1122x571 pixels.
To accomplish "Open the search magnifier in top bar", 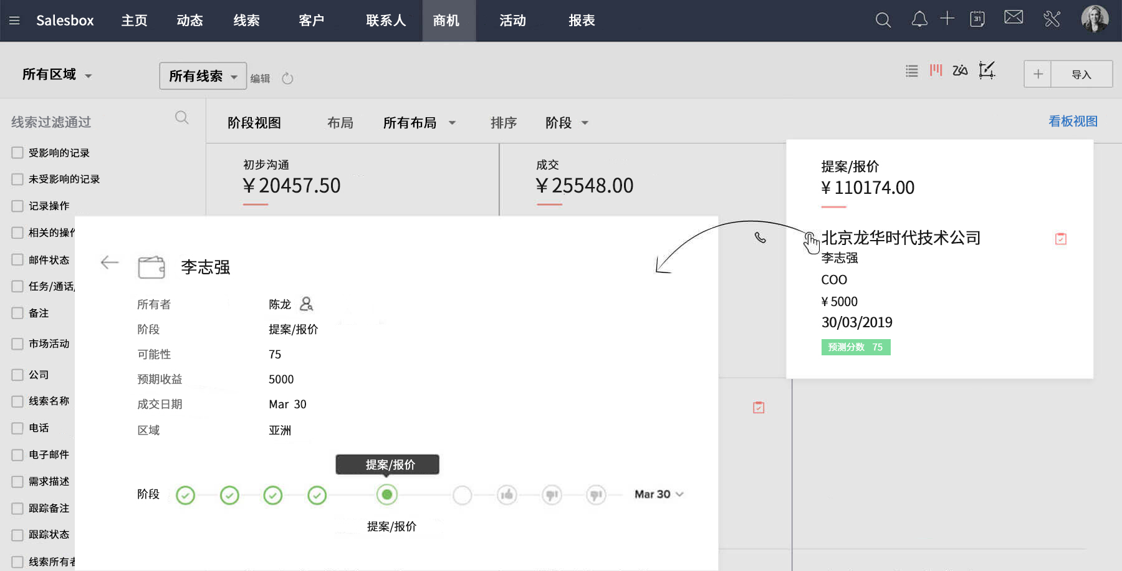I will pyautogui.click(x=883, y=20).
